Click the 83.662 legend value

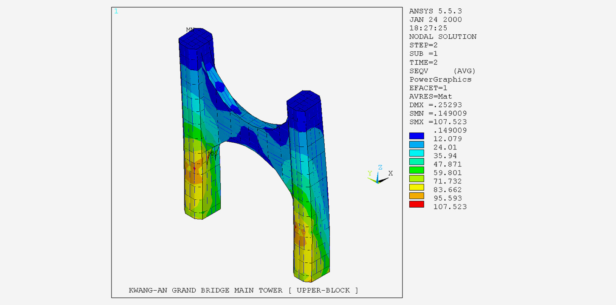coord(447,190)
